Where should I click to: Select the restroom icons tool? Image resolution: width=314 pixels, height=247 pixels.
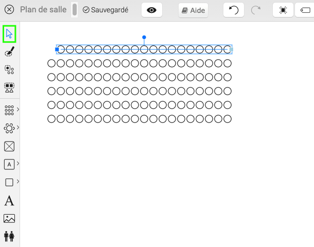(x=9, y=236)
